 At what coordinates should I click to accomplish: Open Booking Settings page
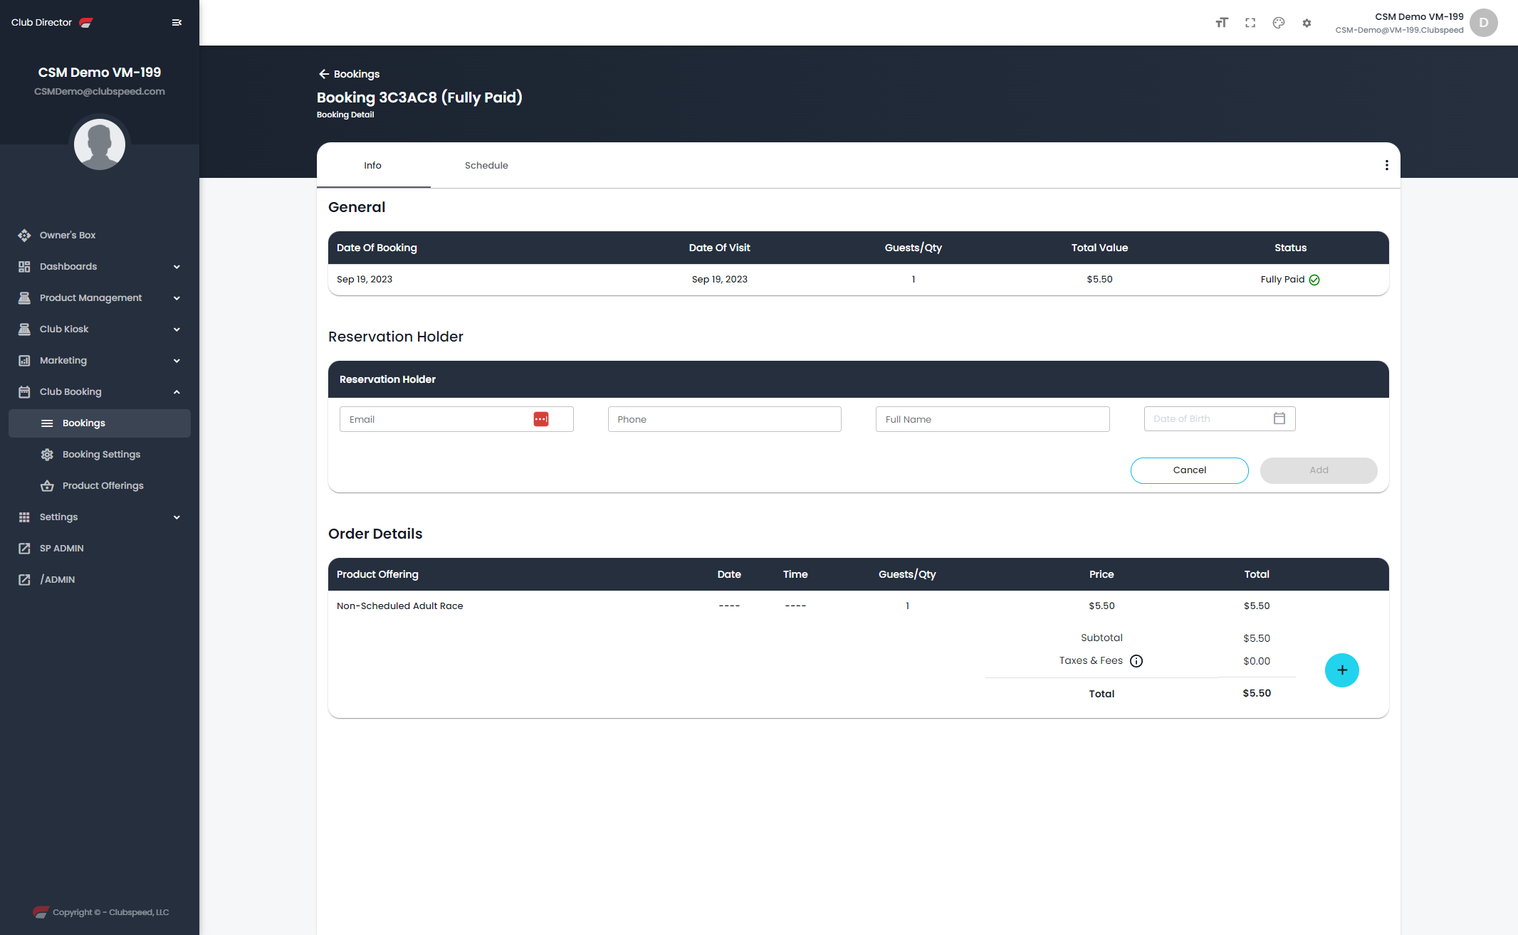tap(100, 454)
